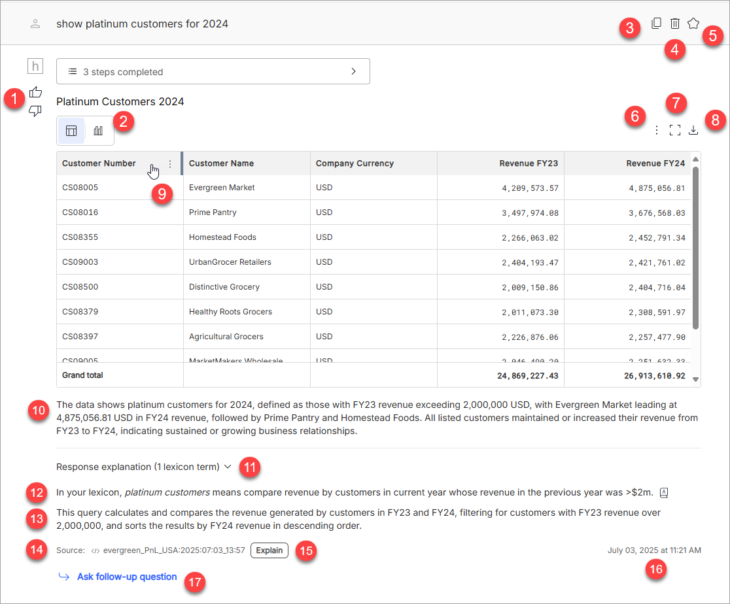Click the scroll down arrow of the table

point(695,379)
